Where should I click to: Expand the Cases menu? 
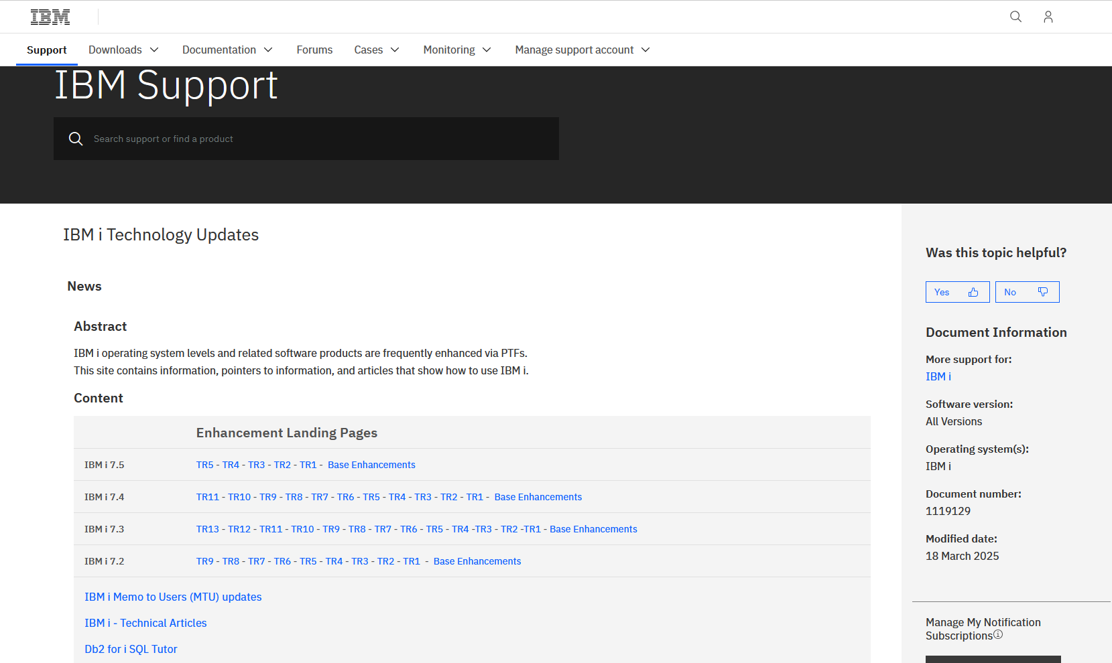[377, 50]
